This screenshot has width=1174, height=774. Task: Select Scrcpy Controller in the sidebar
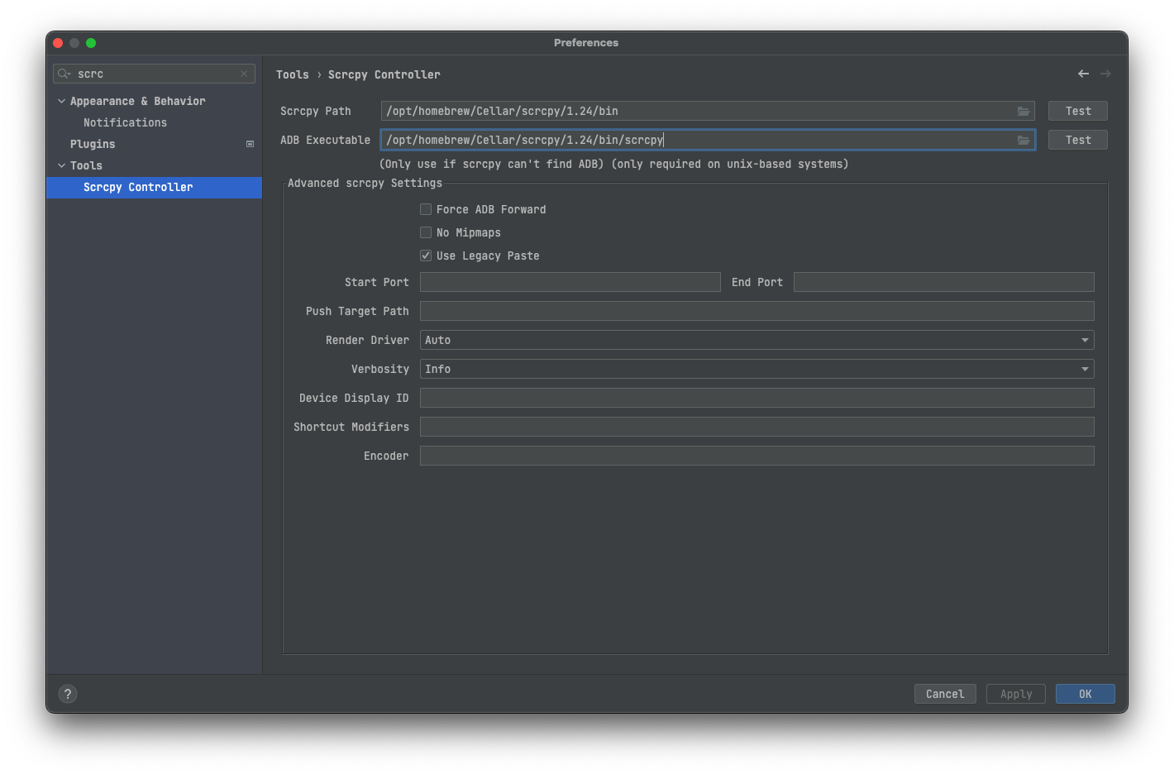click(x=137, y=187)
